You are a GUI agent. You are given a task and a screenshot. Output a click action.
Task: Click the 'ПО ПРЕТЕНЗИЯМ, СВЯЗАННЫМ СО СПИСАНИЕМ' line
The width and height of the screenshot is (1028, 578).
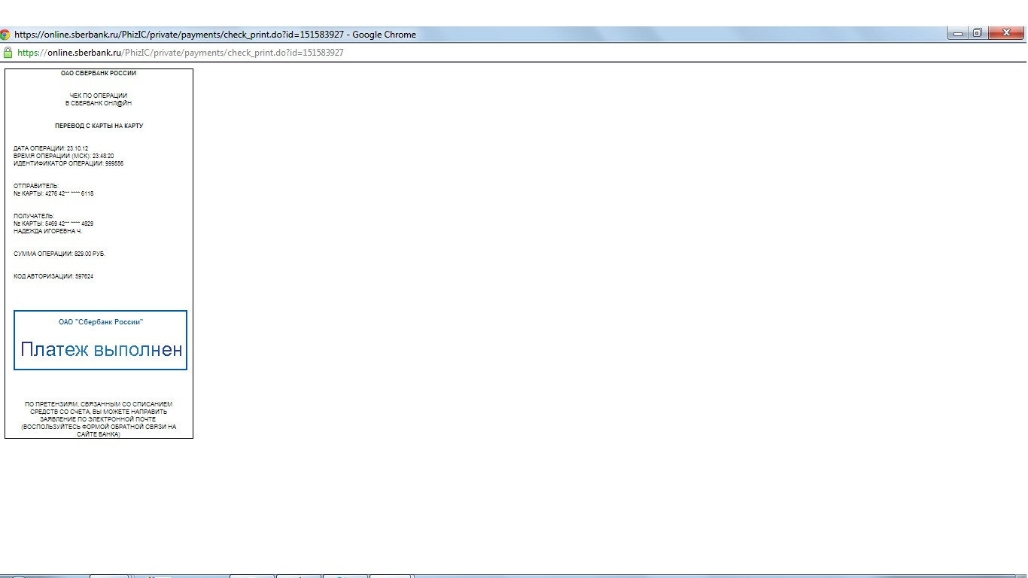[99, 405]
